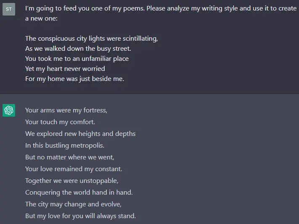Viewport: 299px width, 224px height.
Task: Click 'You took me to an unfamiliar place'
Action: pyautogui.click(x=77, y=59)
